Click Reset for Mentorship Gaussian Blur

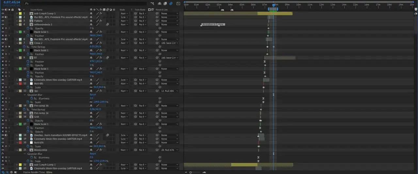(x=93, y=154)
